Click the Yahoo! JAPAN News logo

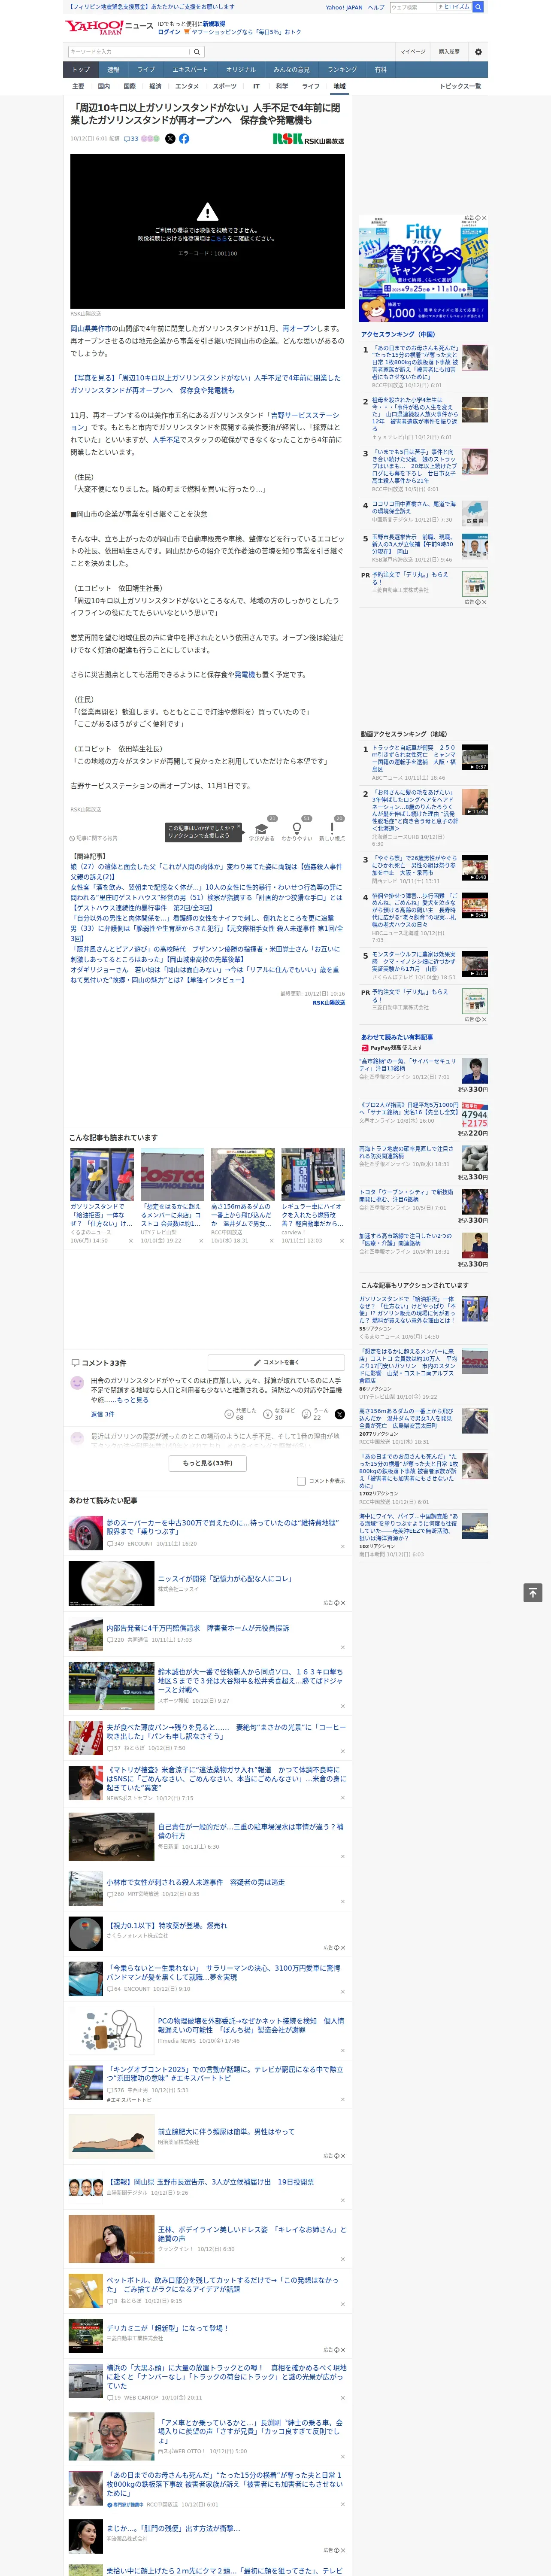pyautogui.click(x=109, y=27)
